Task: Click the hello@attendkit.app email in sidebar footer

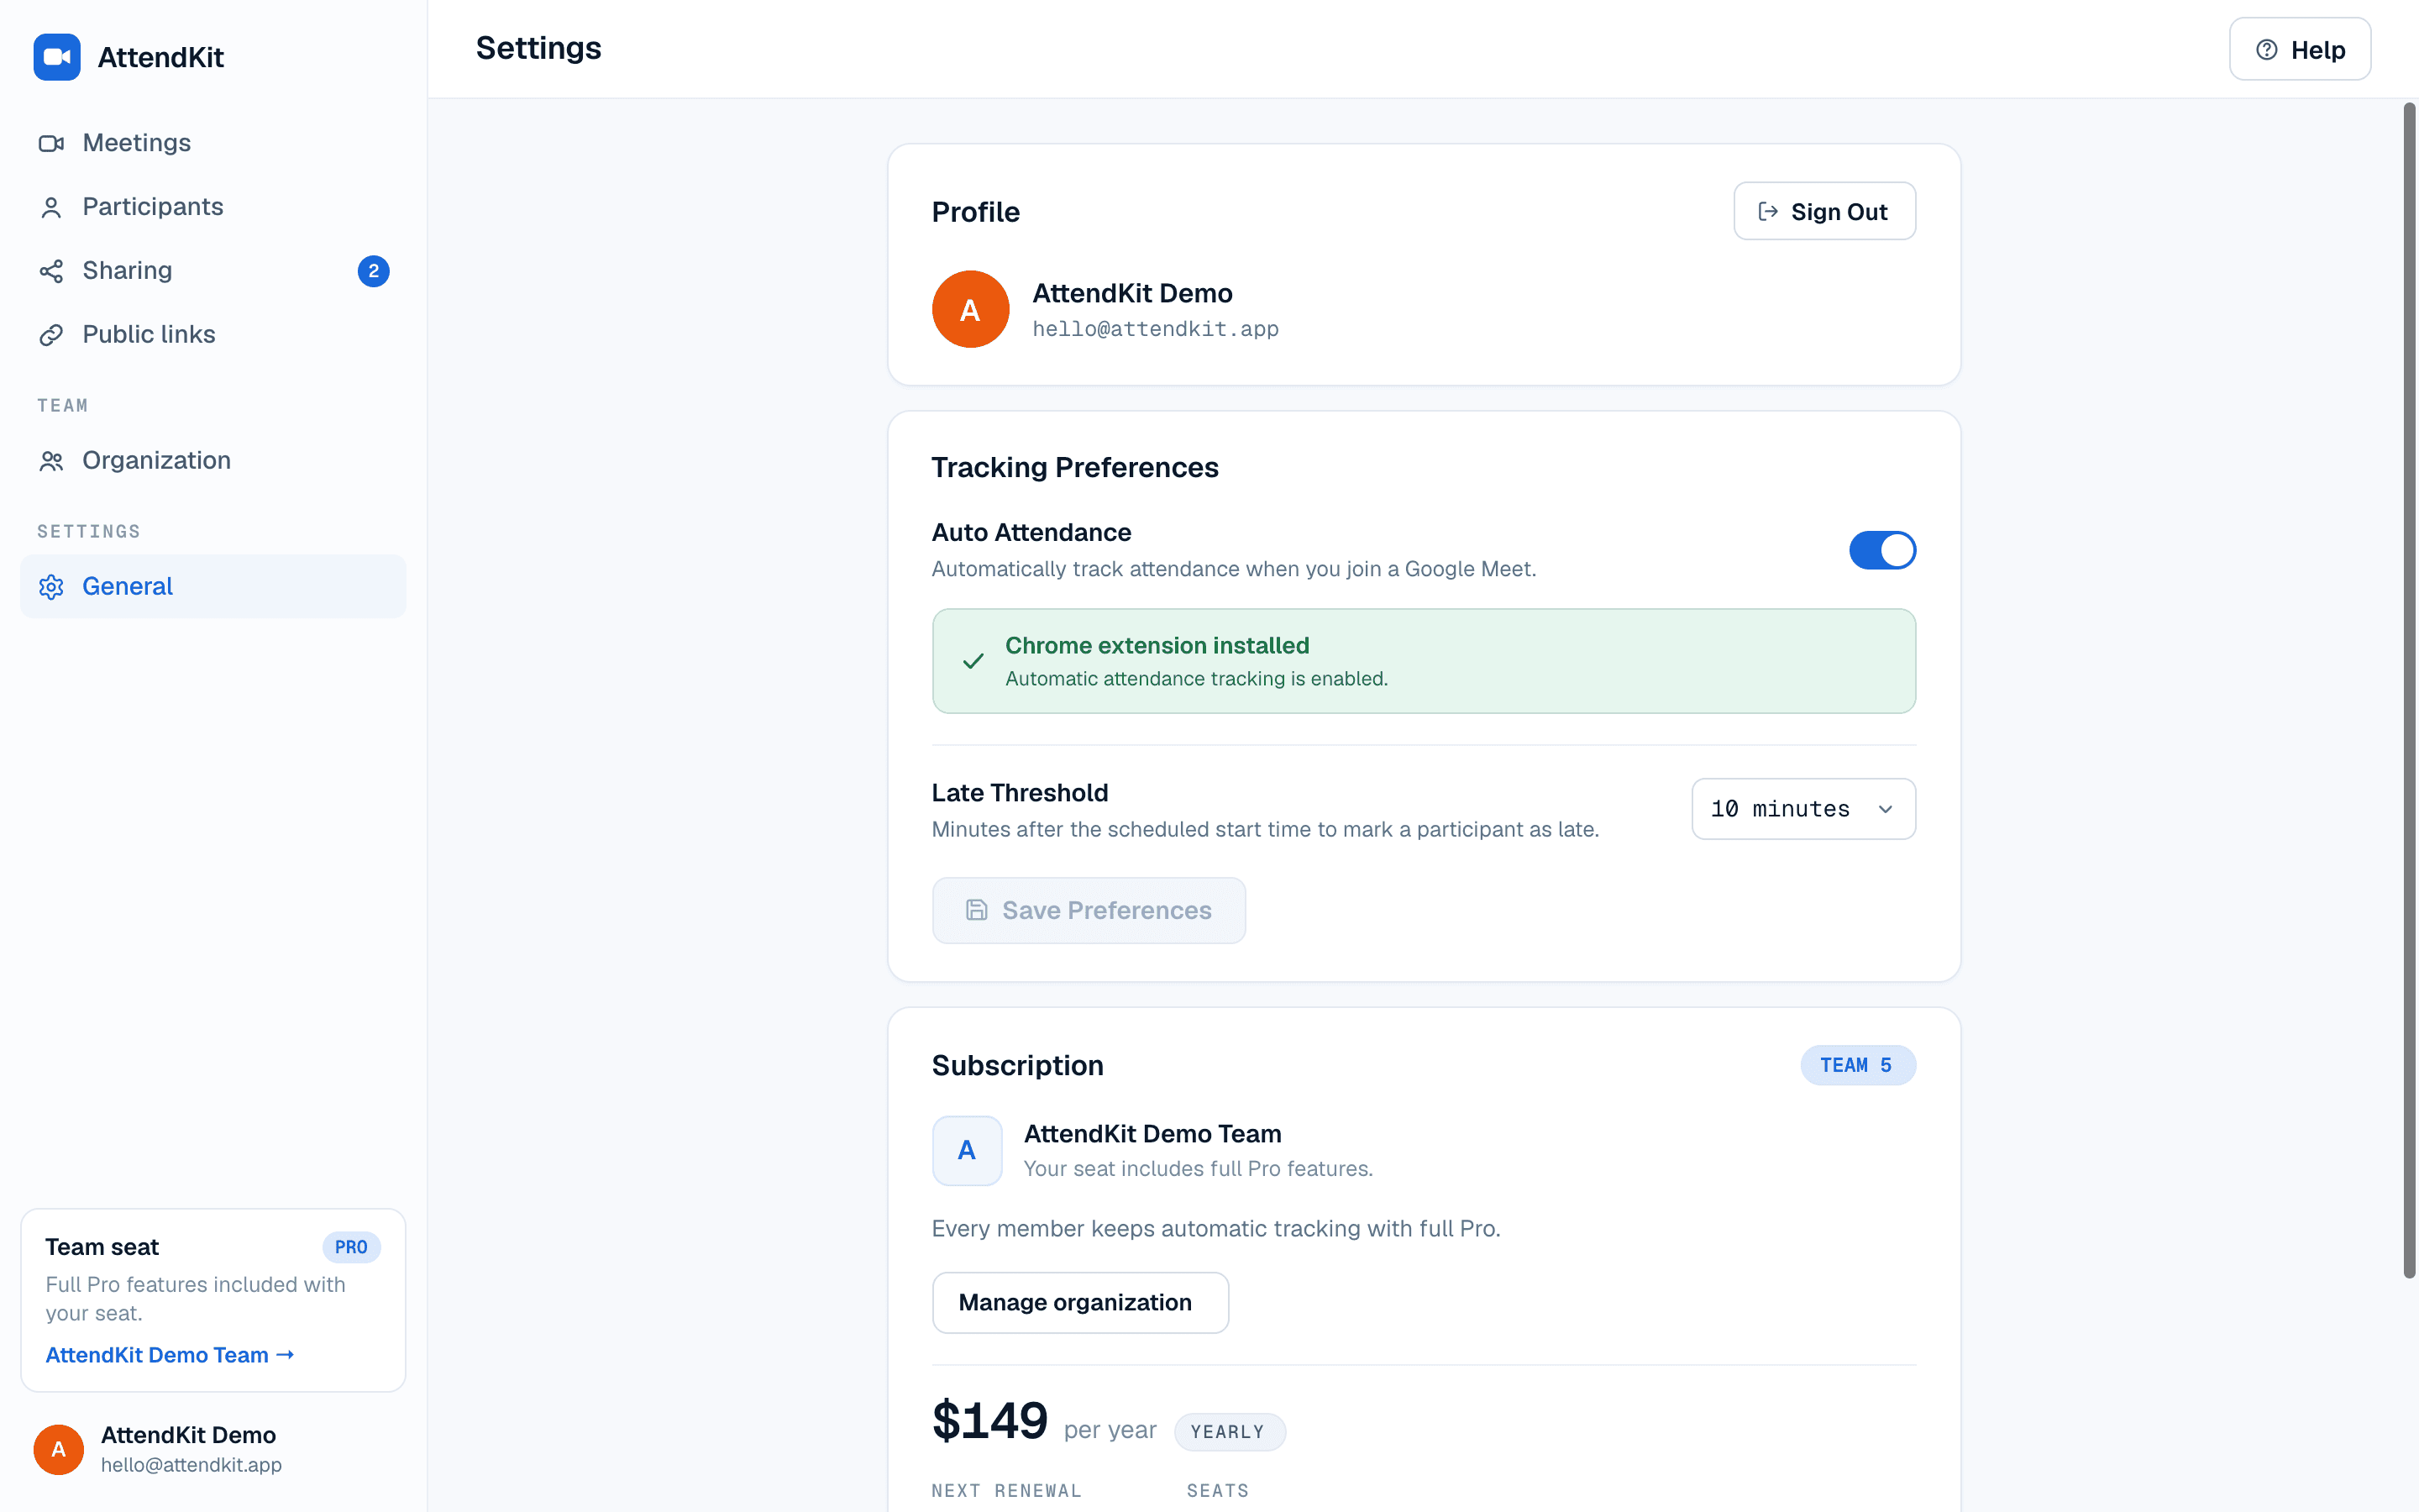Action: click(x=191, y=1465)
